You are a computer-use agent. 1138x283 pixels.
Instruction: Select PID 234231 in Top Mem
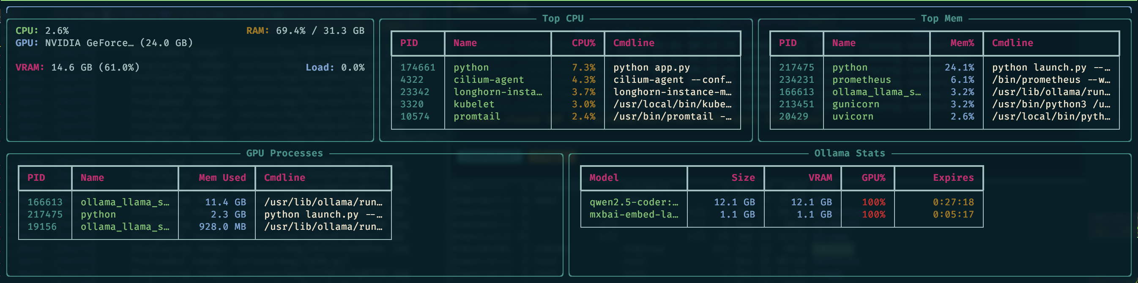pyautogui.click(x=796, y=80)
